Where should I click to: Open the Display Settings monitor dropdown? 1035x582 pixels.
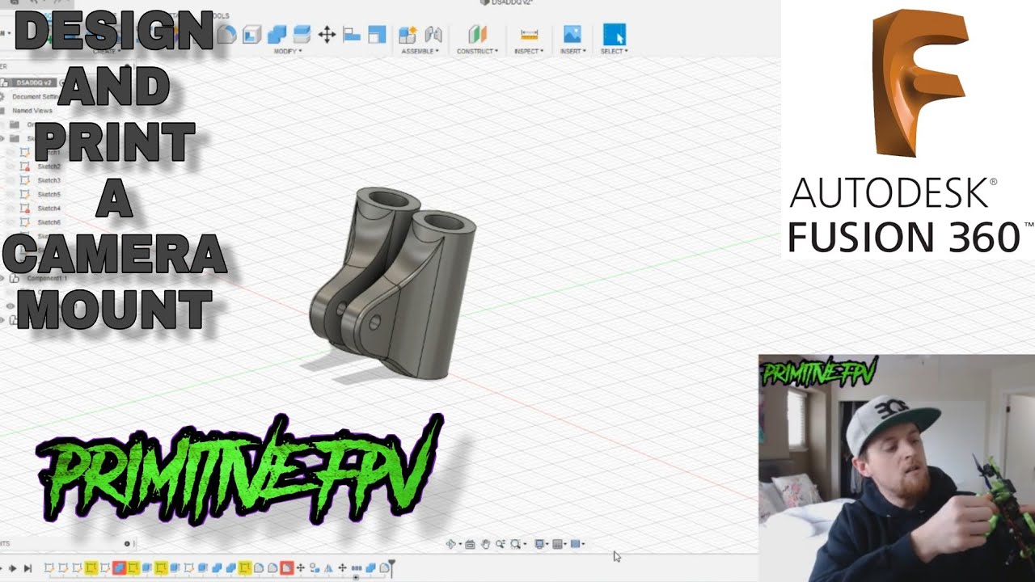point(541,544)
